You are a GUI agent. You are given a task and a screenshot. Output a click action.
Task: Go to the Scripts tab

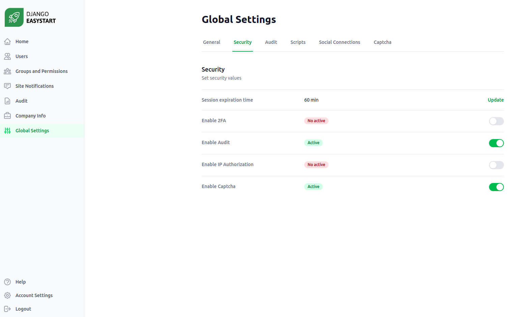tap(298, 42)
